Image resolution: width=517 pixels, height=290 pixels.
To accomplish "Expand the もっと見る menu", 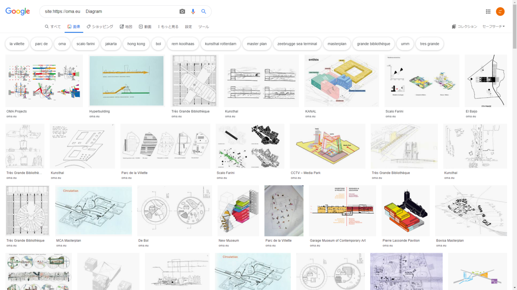I will 168,27.
